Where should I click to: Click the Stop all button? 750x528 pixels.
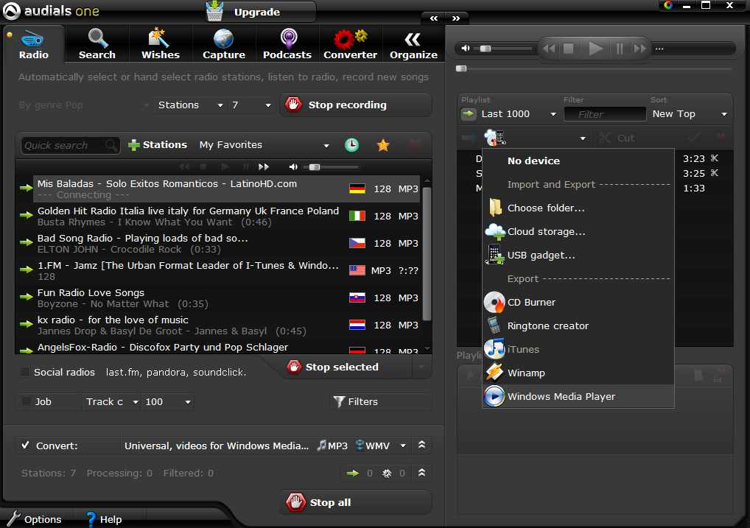(x=355, y=503)
